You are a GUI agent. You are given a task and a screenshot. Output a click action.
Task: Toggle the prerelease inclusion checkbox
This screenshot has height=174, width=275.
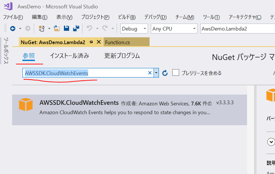[x=176, y=73]
